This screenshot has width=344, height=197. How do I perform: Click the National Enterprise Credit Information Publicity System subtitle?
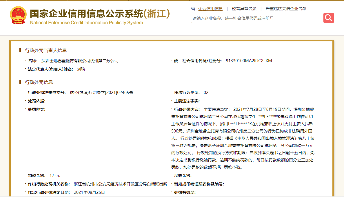click(x=86, y=23)
